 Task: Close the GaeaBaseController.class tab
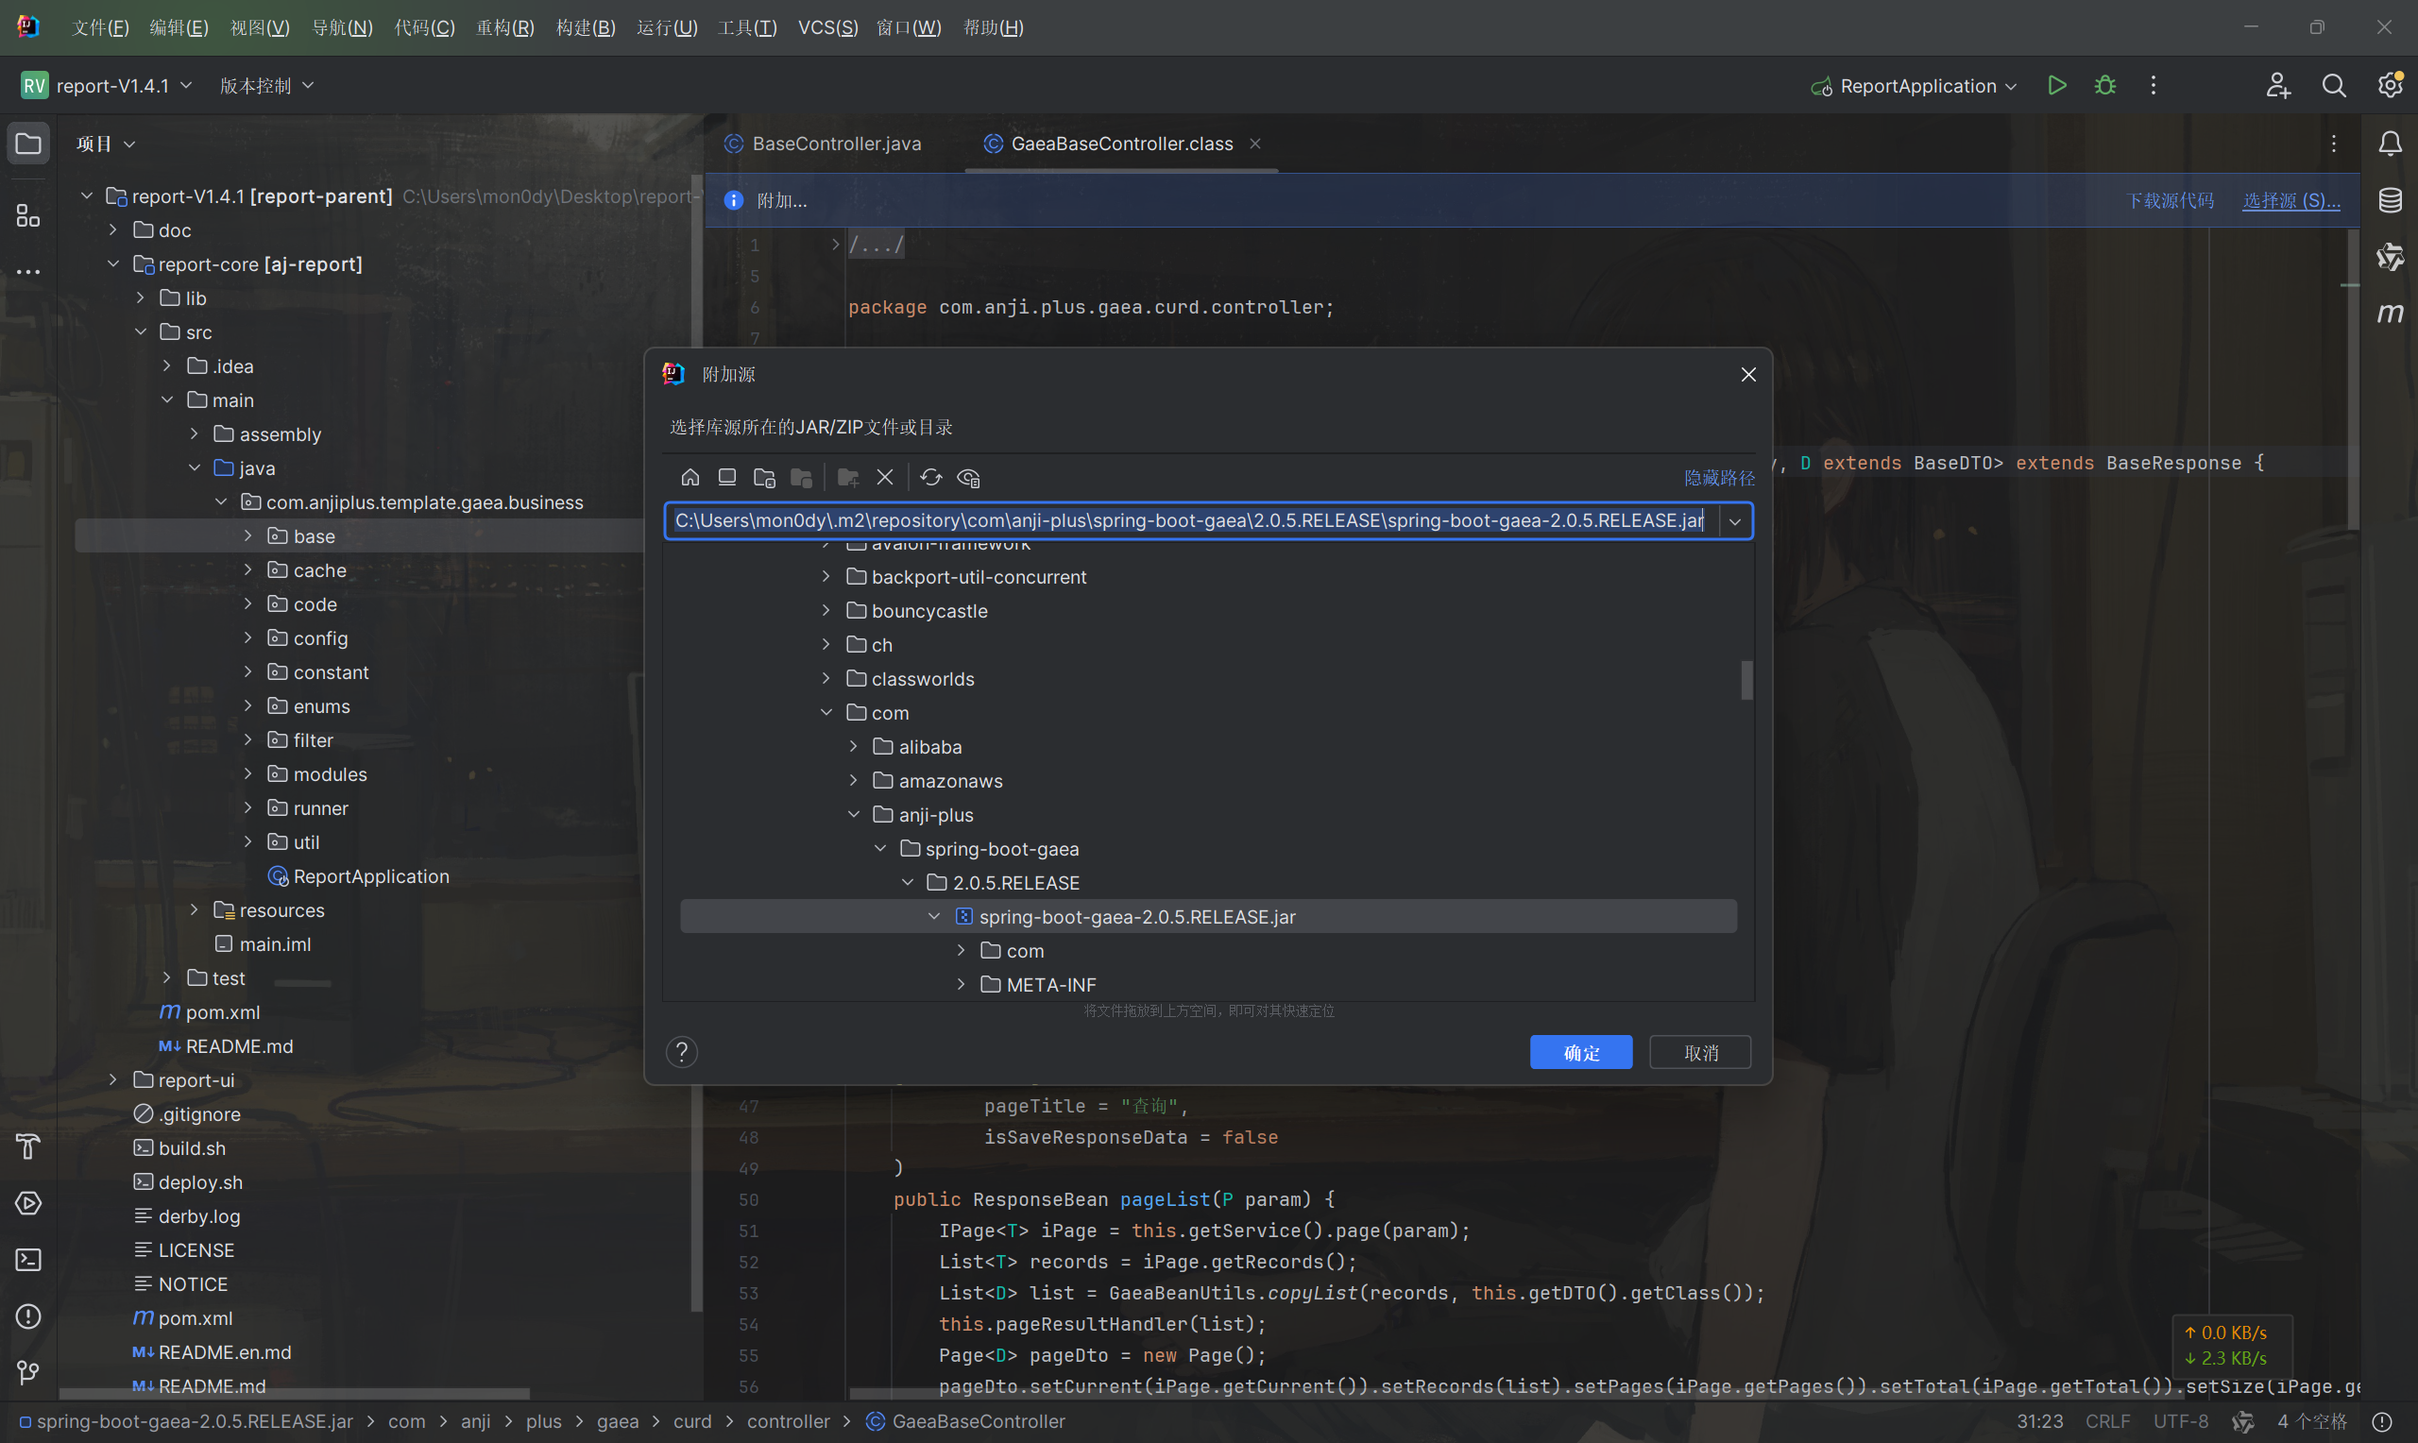[1255, 144]
